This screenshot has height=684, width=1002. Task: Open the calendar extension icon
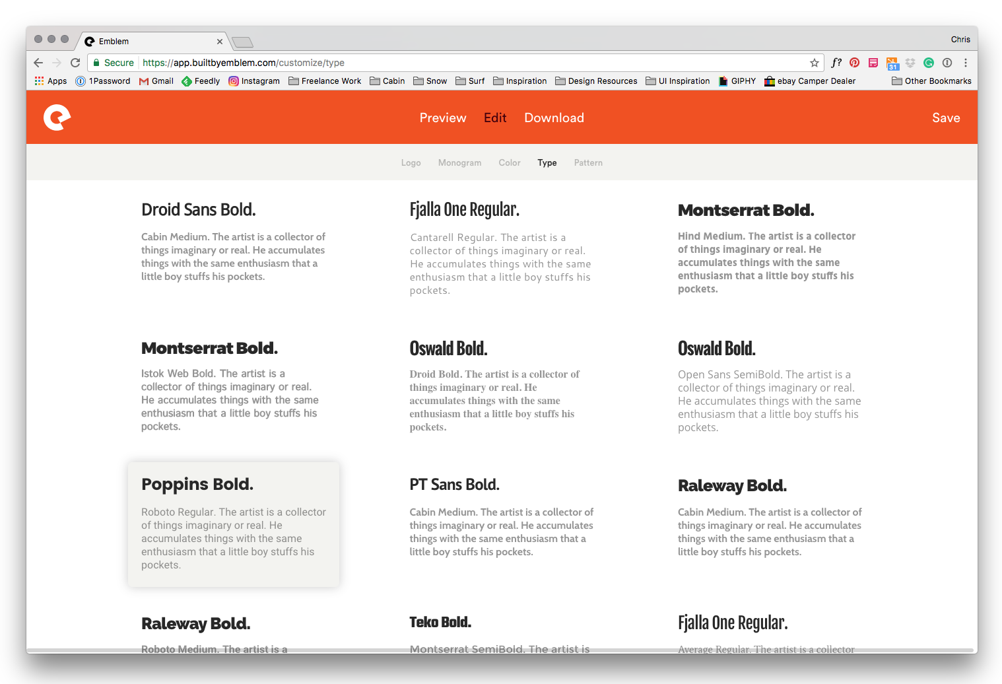pos(892,63)
